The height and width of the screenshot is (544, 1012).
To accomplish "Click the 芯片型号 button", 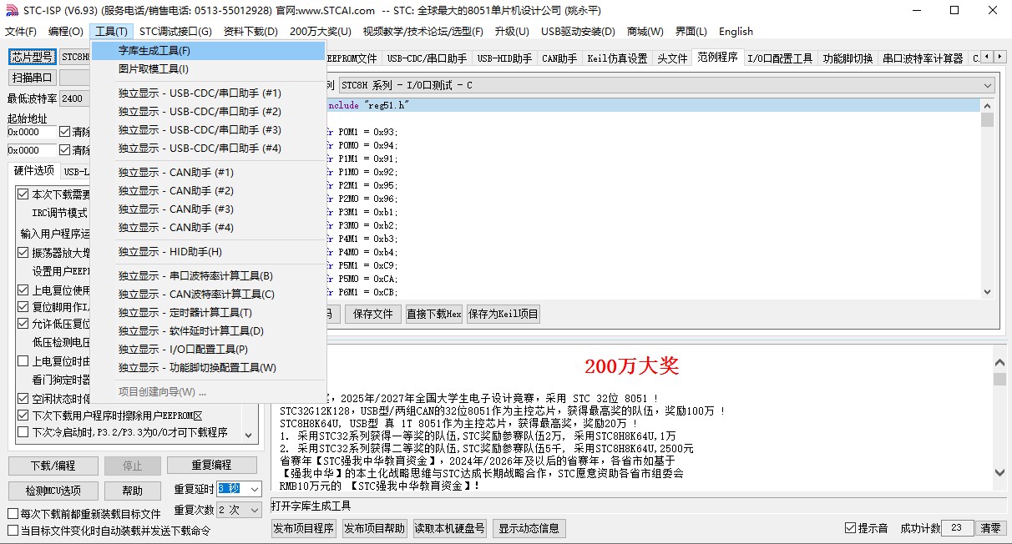I will click(32, 57).
